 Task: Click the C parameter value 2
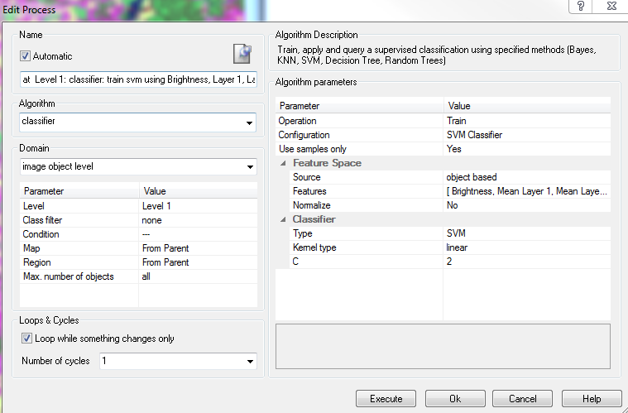pyautogui.click(x=527, y=262)
